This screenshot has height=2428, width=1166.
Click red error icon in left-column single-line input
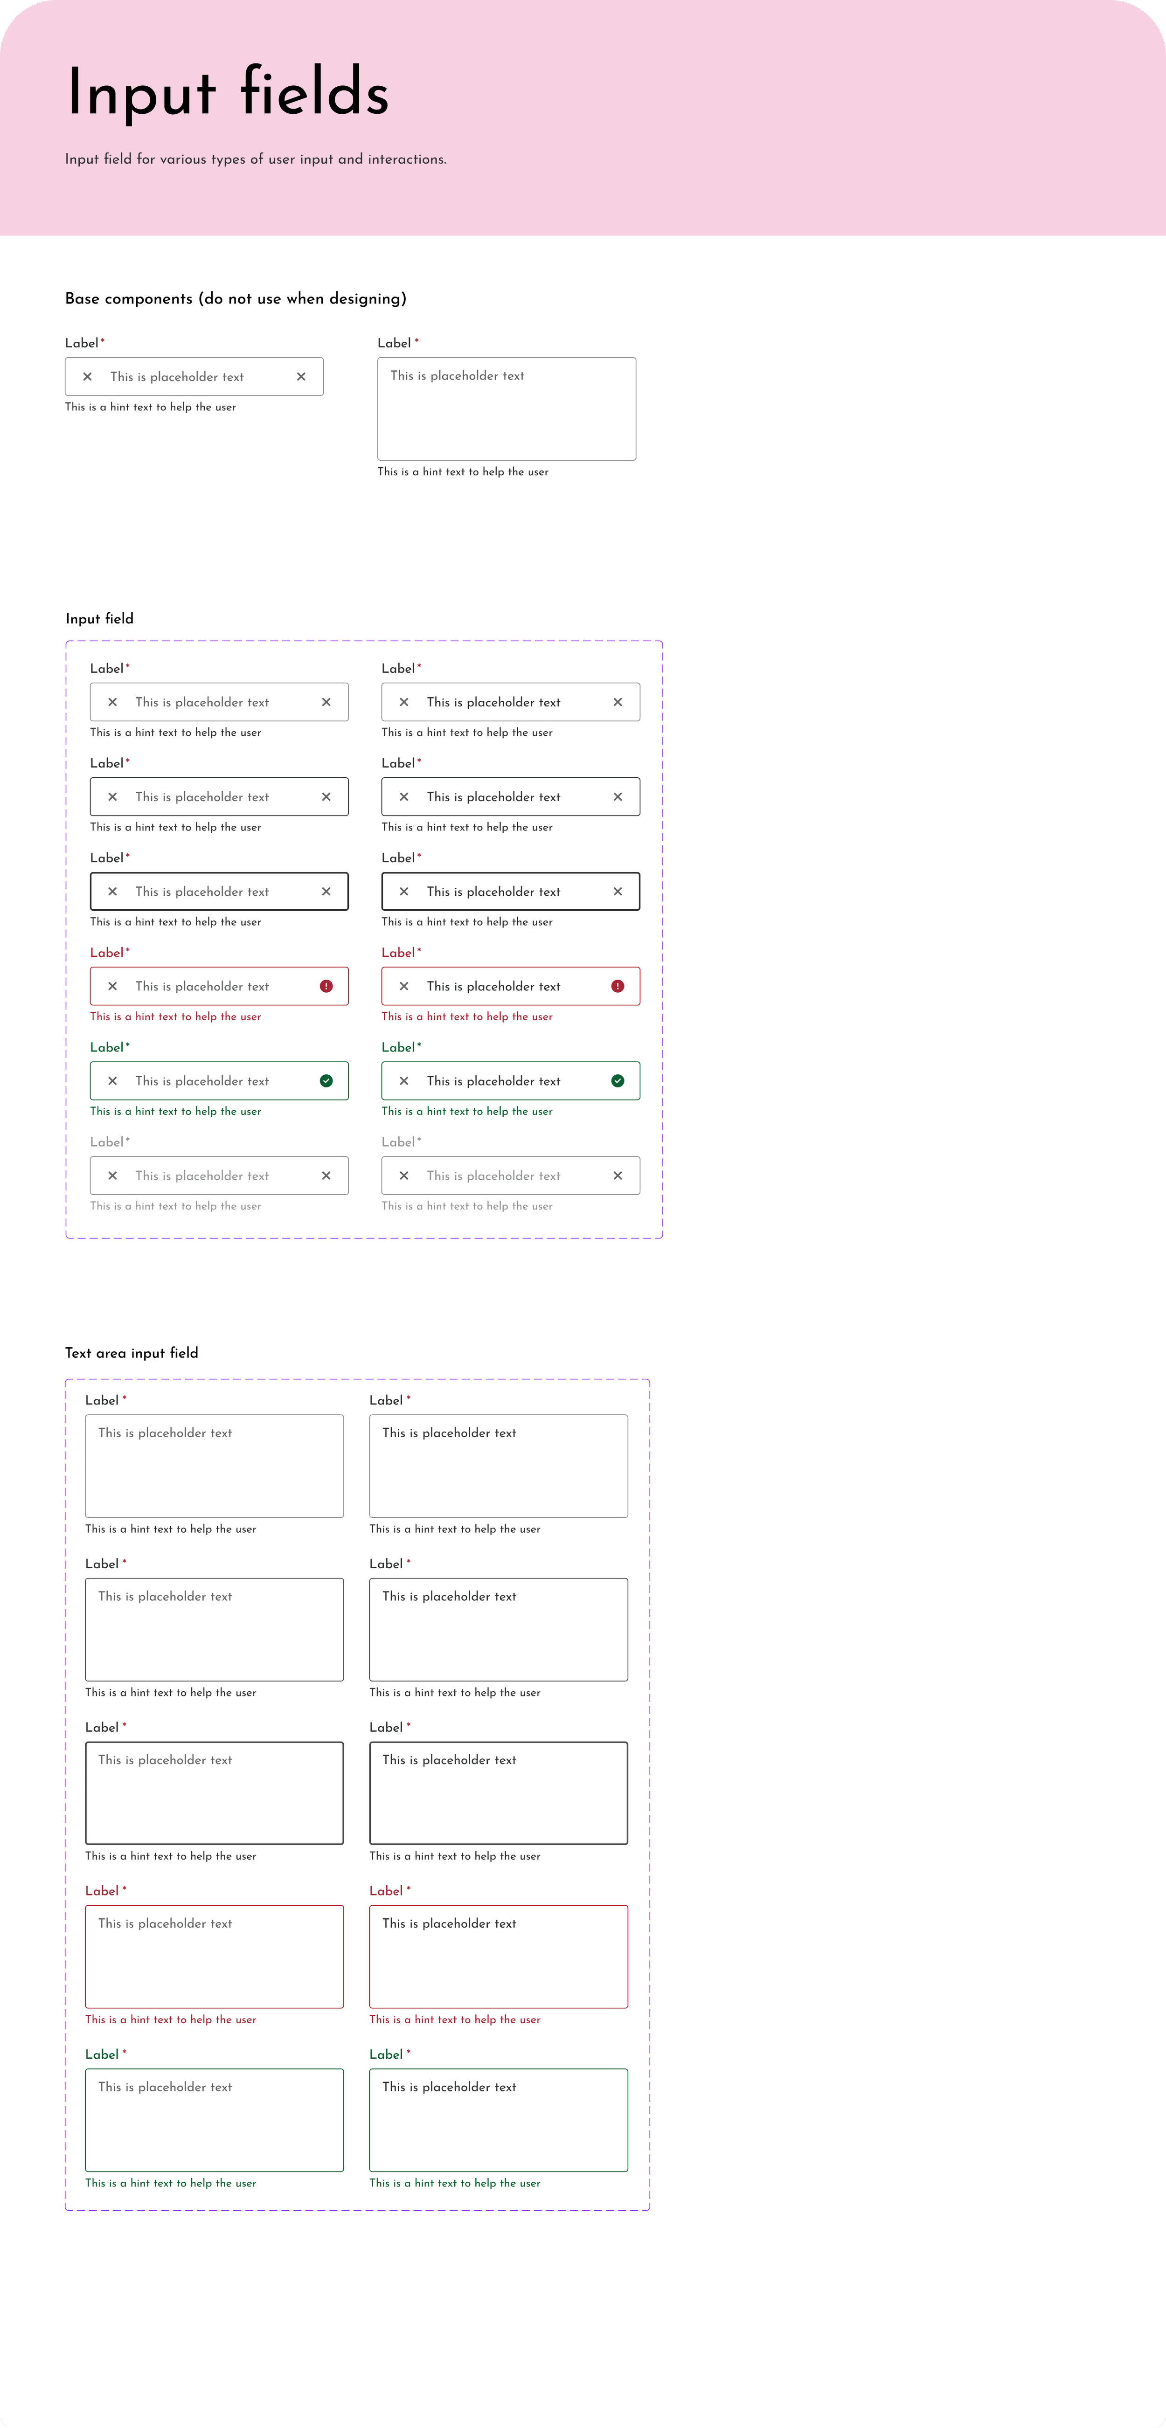[326, 986]
